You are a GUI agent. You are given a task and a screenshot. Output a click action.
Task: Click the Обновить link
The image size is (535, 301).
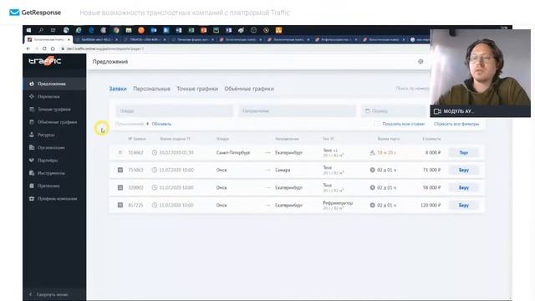coord(161,124)
